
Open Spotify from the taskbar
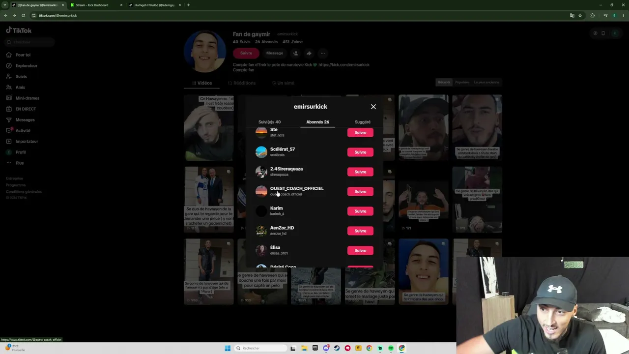391,348
